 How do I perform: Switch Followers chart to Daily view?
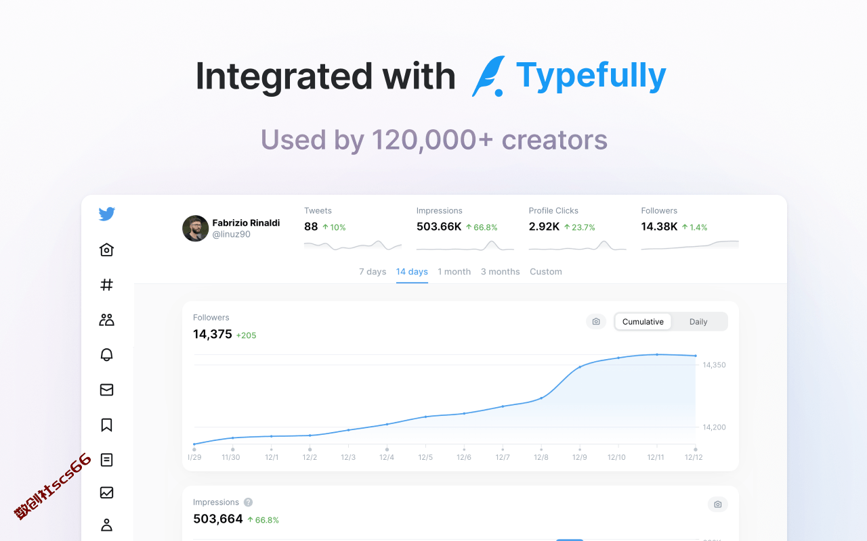click(x=698, y=322)
